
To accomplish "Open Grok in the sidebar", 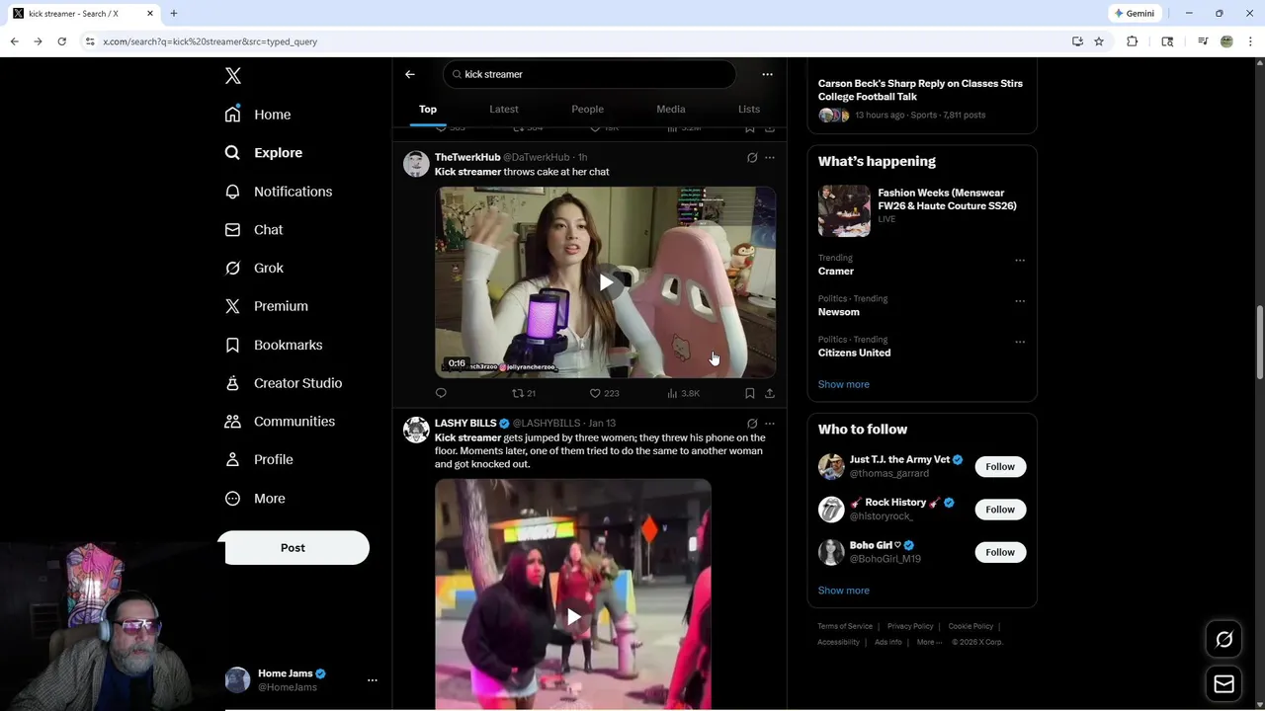I will [x=254, y=268].
